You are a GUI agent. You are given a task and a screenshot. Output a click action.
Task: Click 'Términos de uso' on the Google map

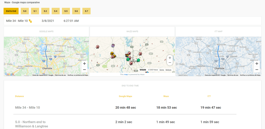(x=60, y=75)
